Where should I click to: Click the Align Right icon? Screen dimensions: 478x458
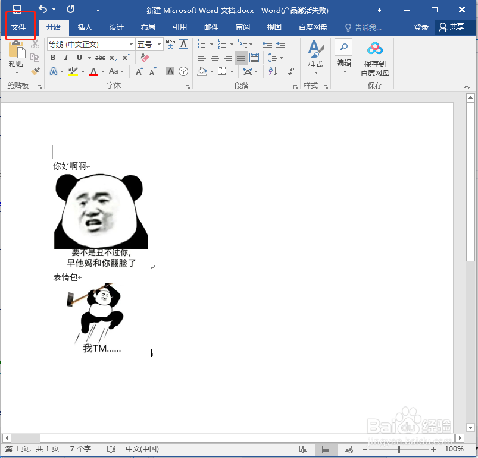coord(228,58)
